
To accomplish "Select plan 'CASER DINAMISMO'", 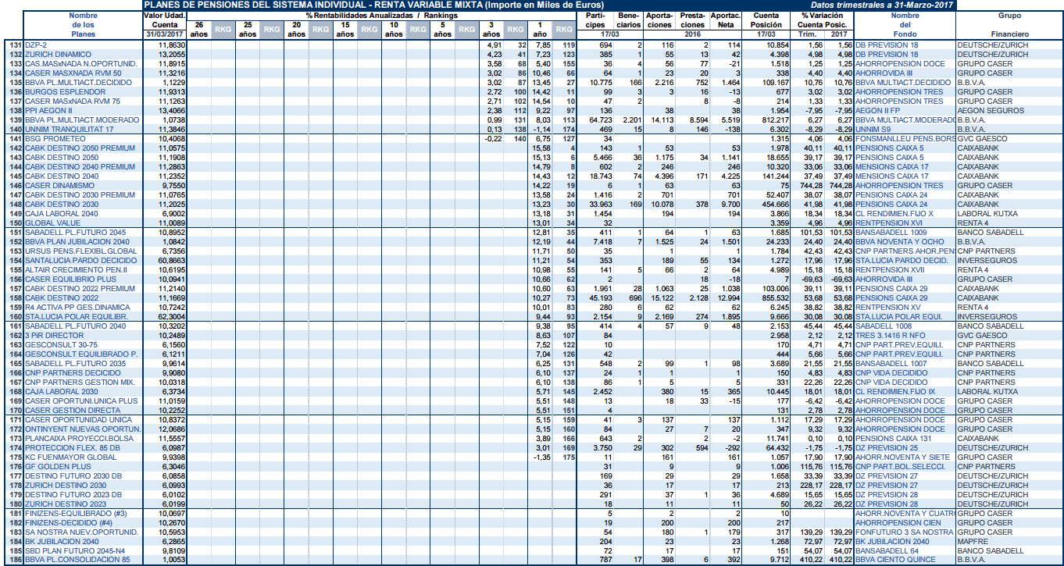I will pos(59,186).
